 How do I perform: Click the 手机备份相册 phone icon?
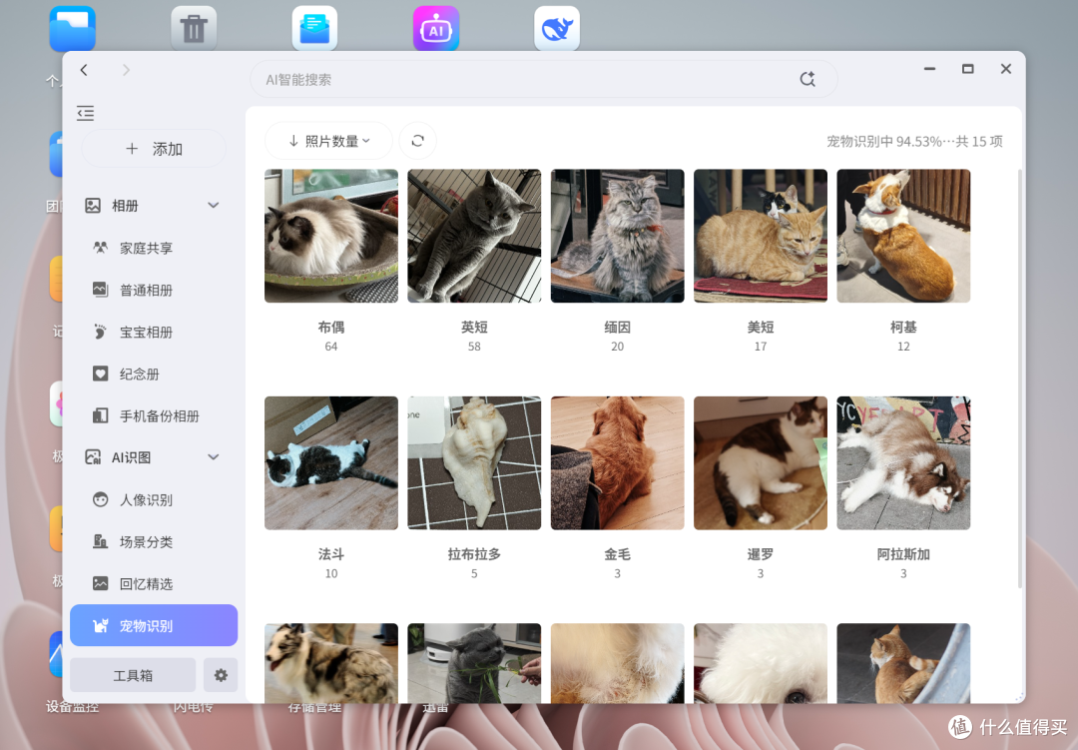[x=101, y=415]
